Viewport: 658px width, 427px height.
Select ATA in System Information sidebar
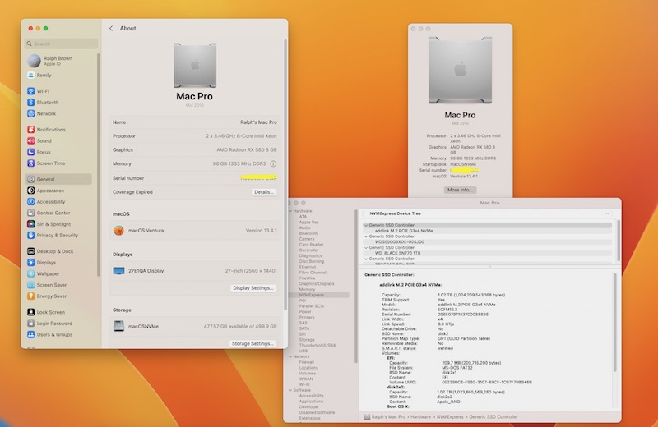303,217
